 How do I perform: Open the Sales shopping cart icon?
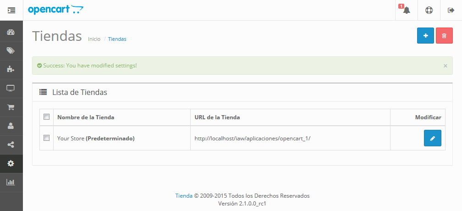pos(11,107)
